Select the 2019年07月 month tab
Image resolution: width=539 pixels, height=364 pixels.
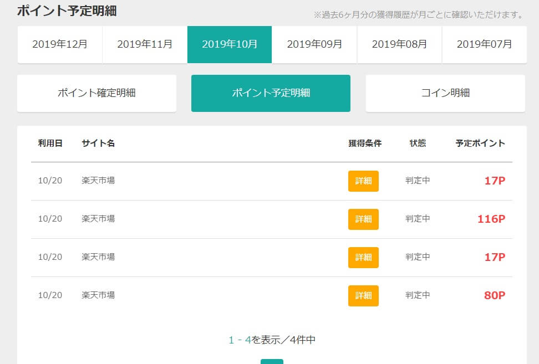pos(484,44)
